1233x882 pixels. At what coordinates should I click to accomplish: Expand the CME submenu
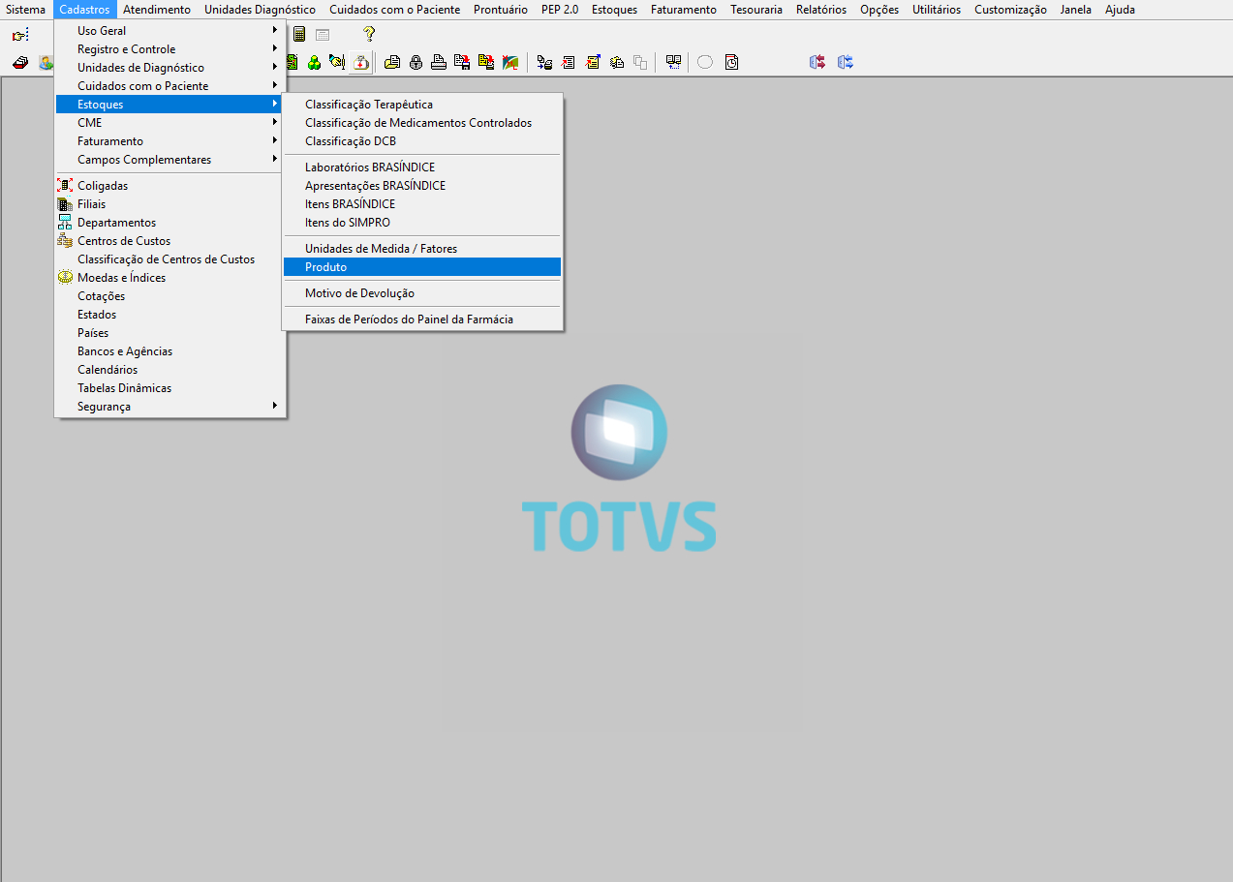pyautogui.click(x=170, y=123)
